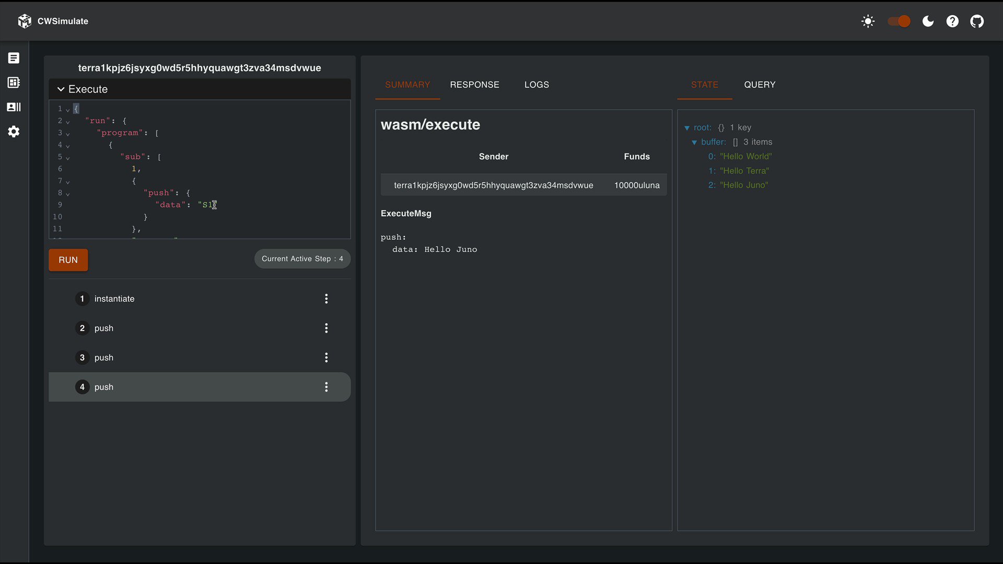1003x564 pixels.
Task: Open the help question mark icon
Action: (x=952, y=21)
